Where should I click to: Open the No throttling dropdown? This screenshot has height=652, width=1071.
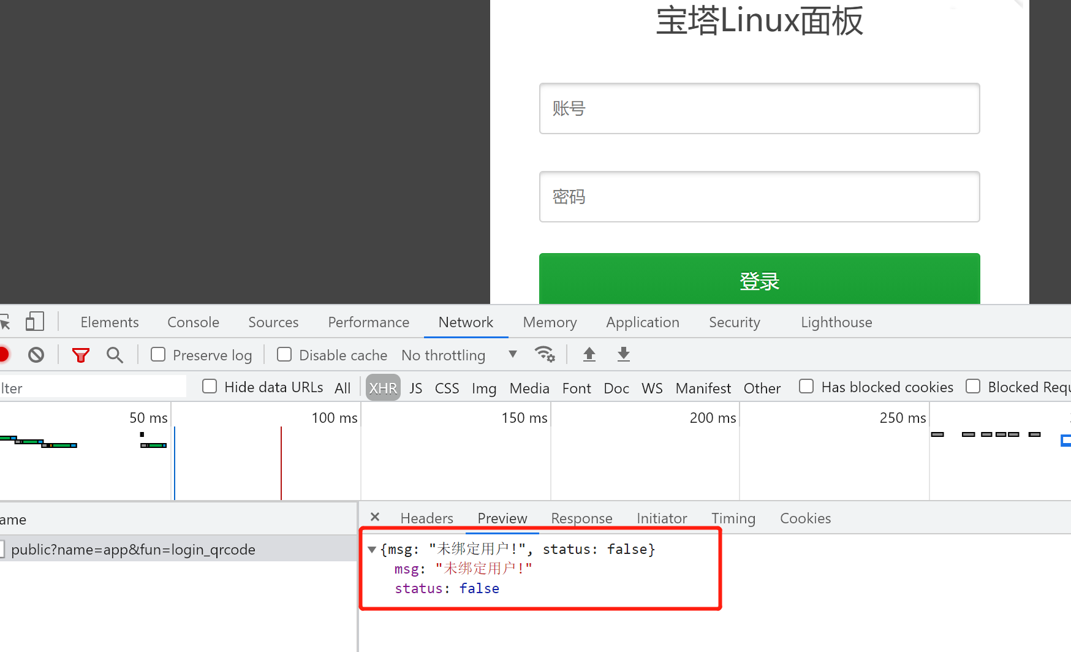pos(460,355)
